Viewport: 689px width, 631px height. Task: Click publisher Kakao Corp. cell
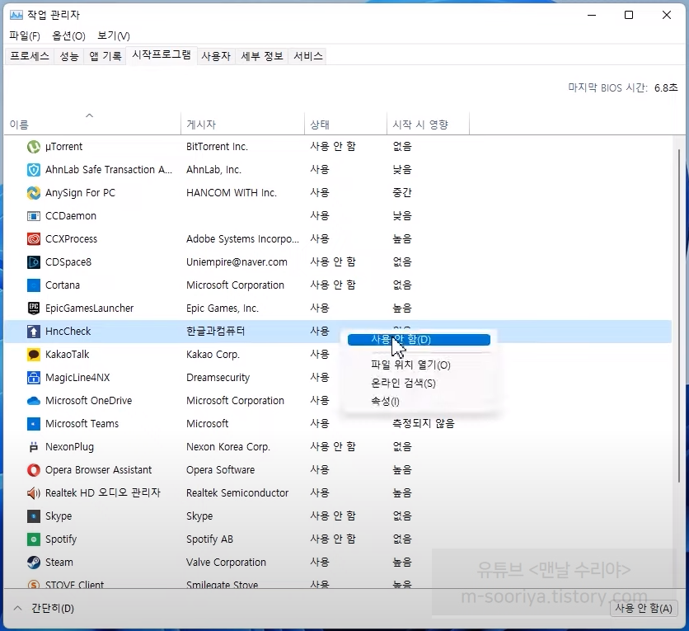pyautogui.click(x=213, y=355)
